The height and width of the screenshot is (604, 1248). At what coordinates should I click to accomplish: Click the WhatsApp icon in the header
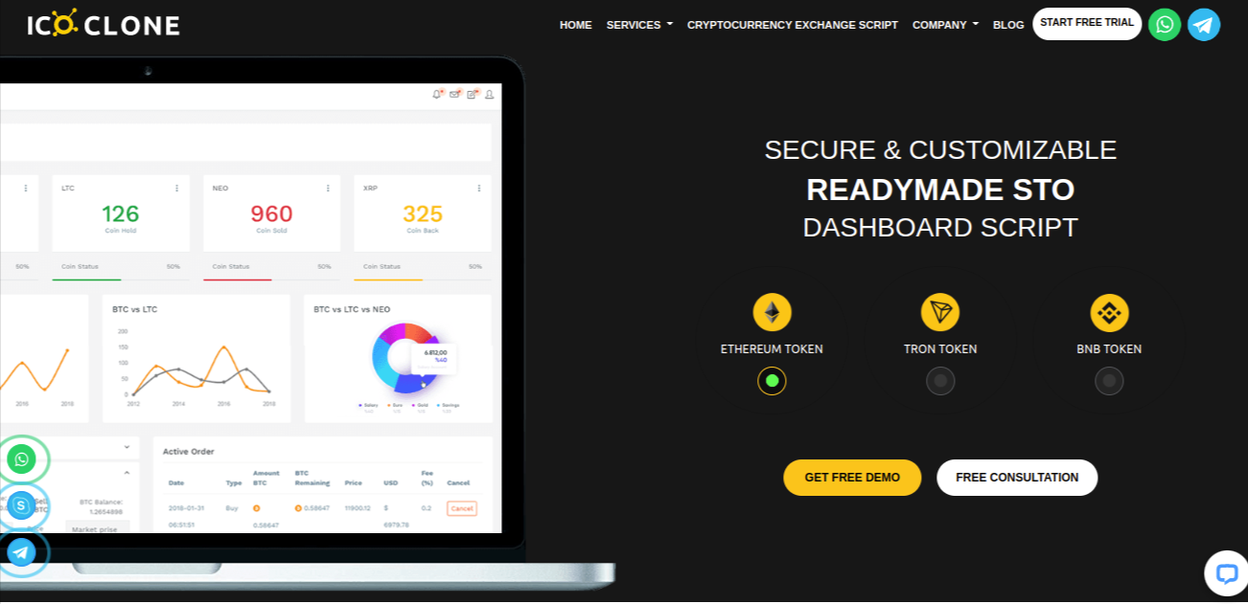point(1165,25)
